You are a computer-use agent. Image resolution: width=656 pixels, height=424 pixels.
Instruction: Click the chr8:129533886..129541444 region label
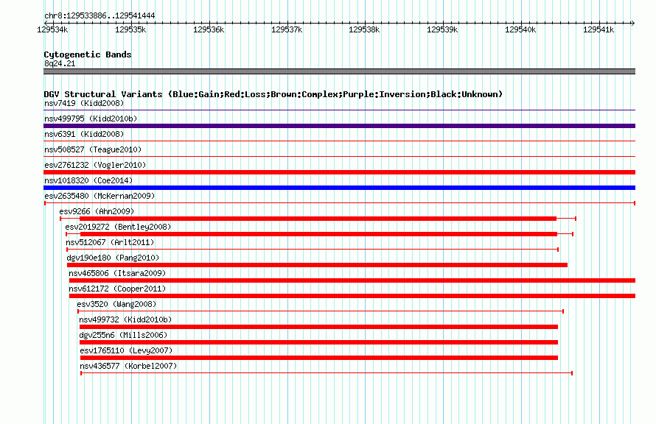pos(100,16)
